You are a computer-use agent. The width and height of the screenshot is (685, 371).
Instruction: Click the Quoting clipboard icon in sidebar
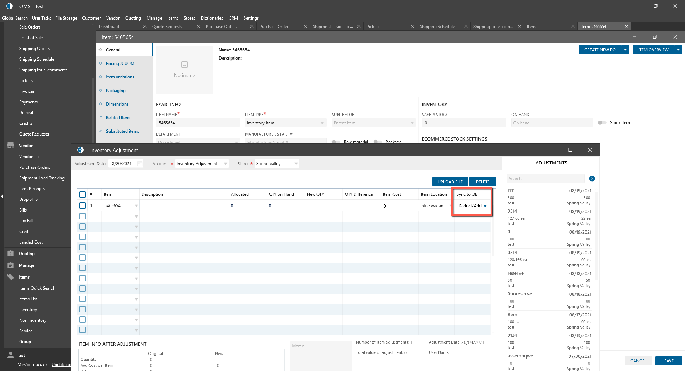click(x=11, y=254)
